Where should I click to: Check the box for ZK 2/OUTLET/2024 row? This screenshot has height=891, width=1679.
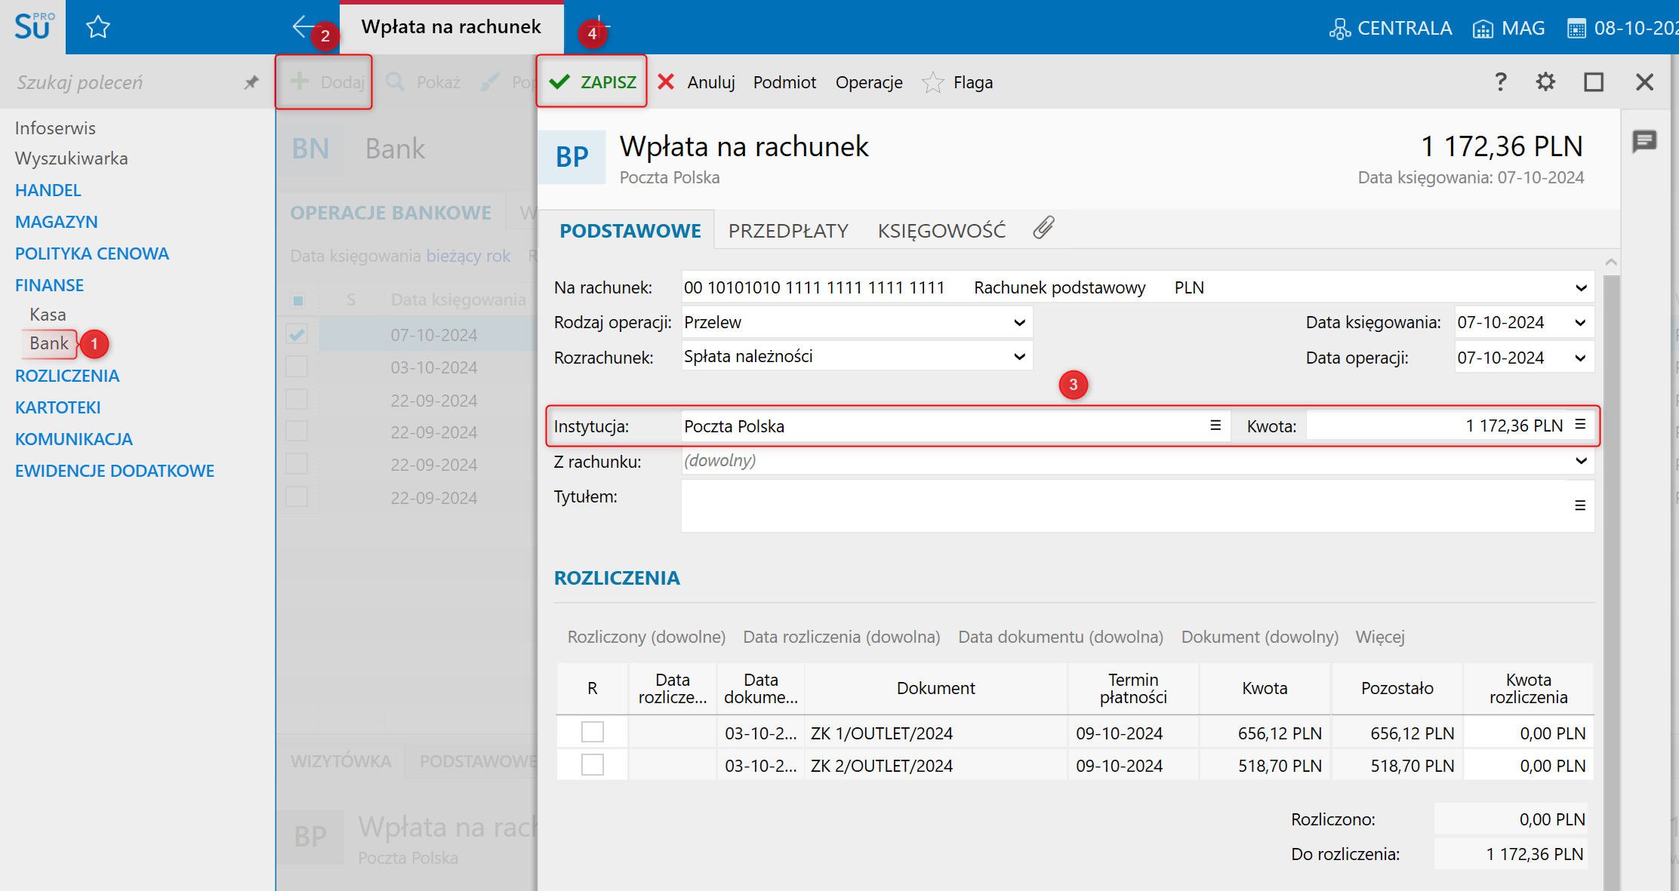point(593,765)
